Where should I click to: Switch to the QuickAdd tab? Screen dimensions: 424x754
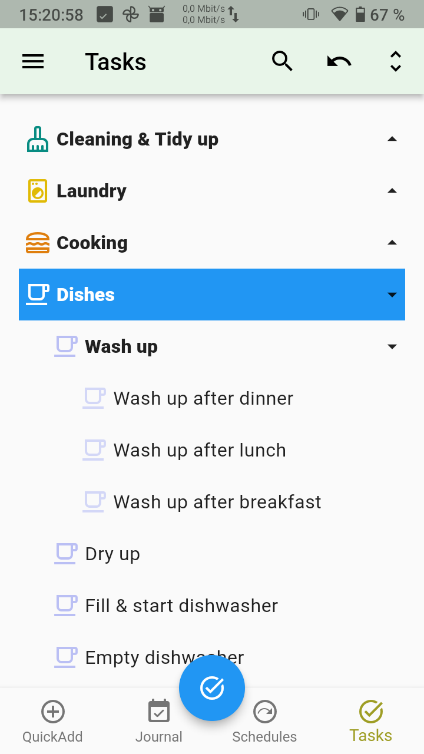click(x=52, y=722)
